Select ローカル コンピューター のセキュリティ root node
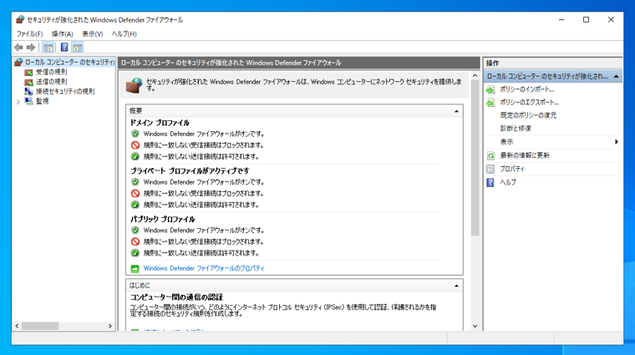The width and height of the screenshot is (635, 355). (x=65, y=62)
